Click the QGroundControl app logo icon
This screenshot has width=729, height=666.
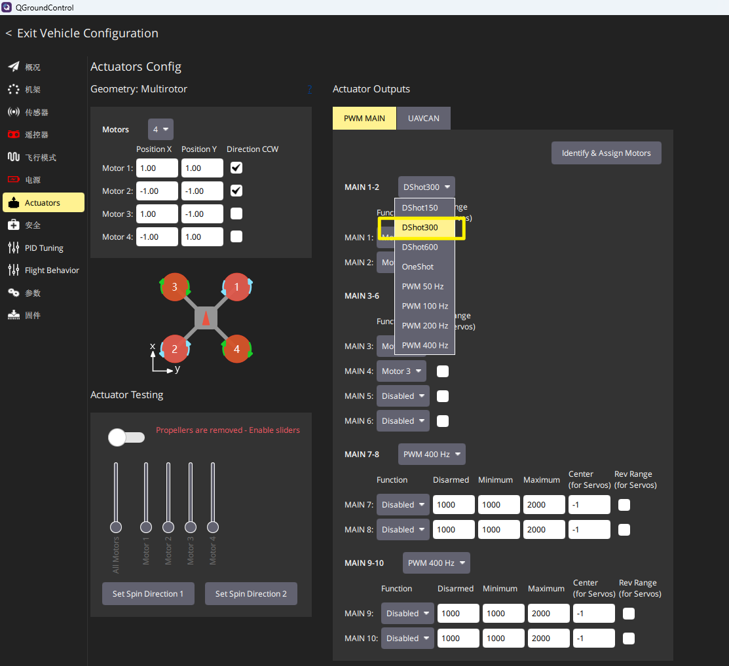point(7,7)
